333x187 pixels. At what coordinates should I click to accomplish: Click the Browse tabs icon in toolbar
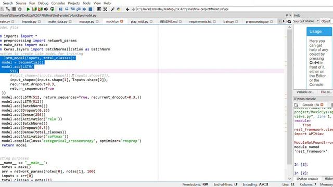click(x=14, y=9)
